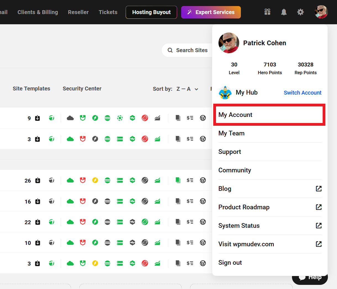Image resolution: width=337 pixels, height=289 pixels.
Task: Select Community in profile menu
Action: (270, 170)
